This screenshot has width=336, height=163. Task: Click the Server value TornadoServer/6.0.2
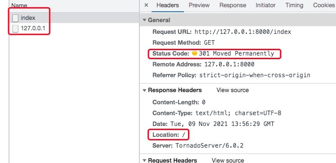pyautogui.click(x=209, y=146)
